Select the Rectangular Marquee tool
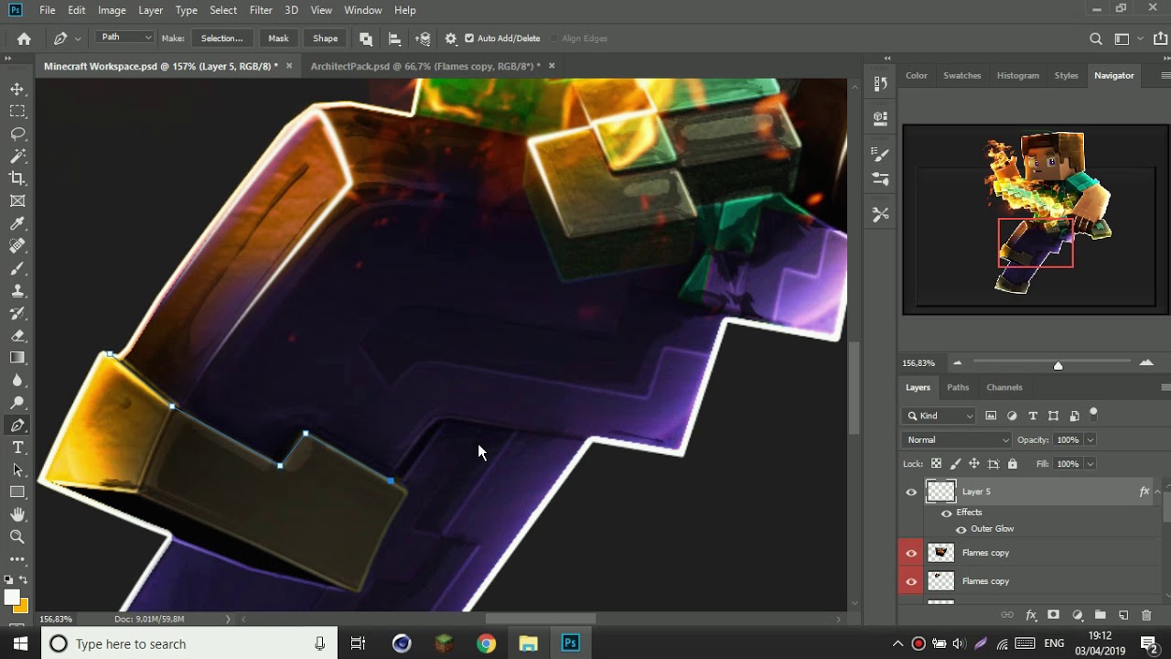The image size is (1171, 659). [x=17, y=111]
